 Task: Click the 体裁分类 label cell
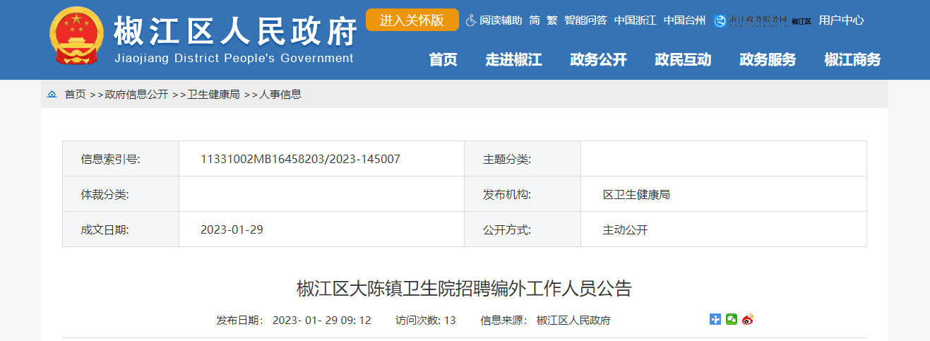click(x=121, y=194)
